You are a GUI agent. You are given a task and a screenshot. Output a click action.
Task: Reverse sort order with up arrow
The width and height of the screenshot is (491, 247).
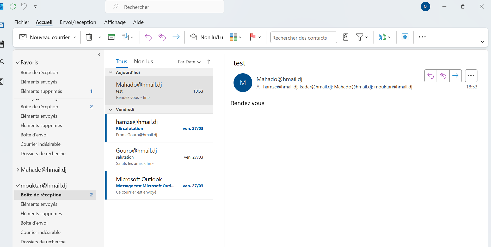[x=209, y=62]
